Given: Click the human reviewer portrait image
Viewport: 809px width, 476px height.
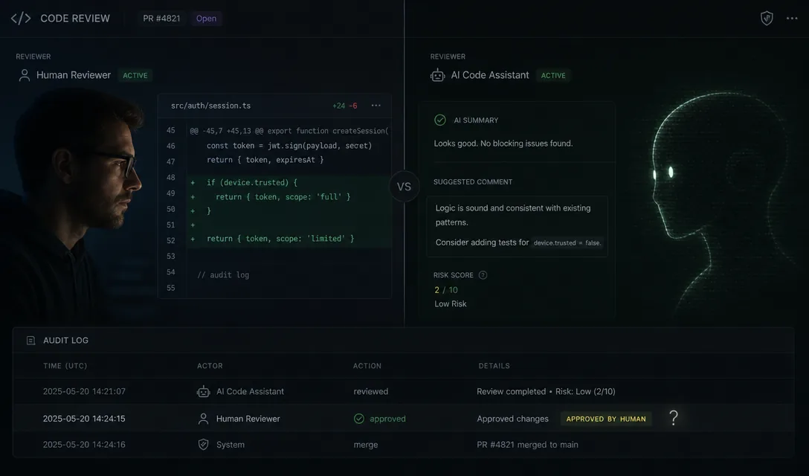Looking at the screenshot, I should (72, 207).
